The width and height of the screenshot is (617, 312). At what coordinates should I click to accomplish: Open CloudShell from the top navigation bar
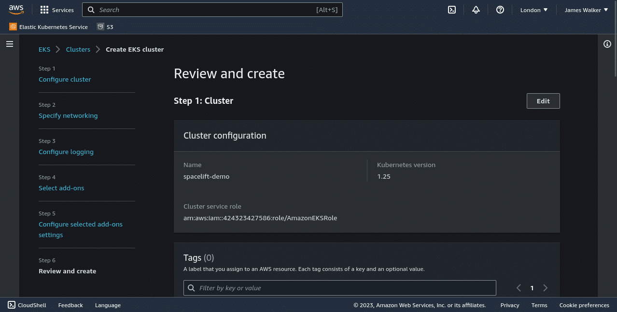tap(451, 10)
